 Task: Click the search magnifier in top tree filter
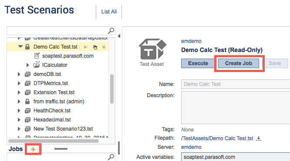tap(111, 31)
